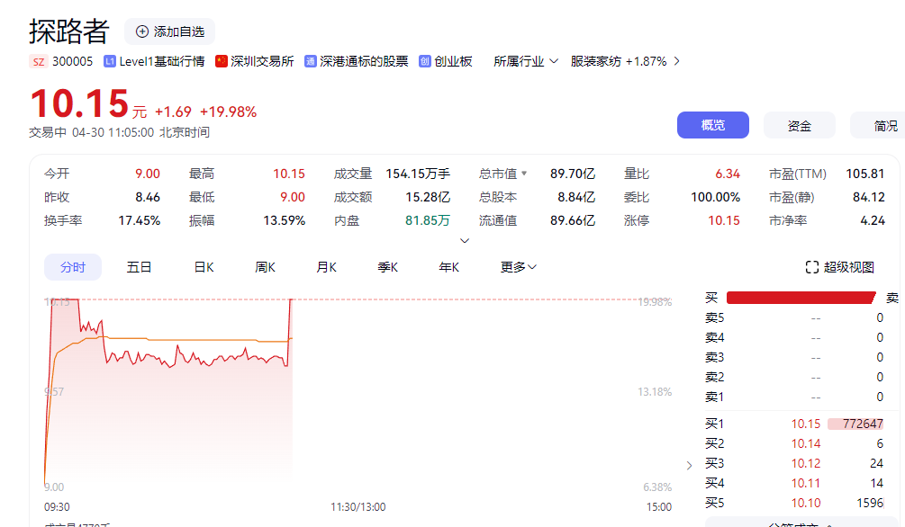Viewport: 905px width, 527px height.
Task: Click the 创业板 tag icon
Action: 425,61
